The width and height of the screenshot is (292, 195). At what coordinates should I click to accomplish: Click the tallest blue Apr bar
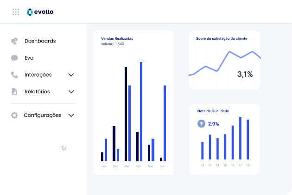coord(141,111)
